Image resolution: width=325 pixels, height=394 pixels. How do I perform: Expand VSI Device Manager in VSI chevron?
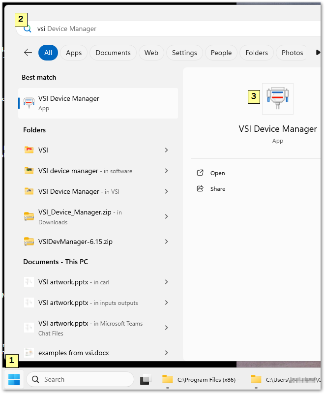(166, 191)
